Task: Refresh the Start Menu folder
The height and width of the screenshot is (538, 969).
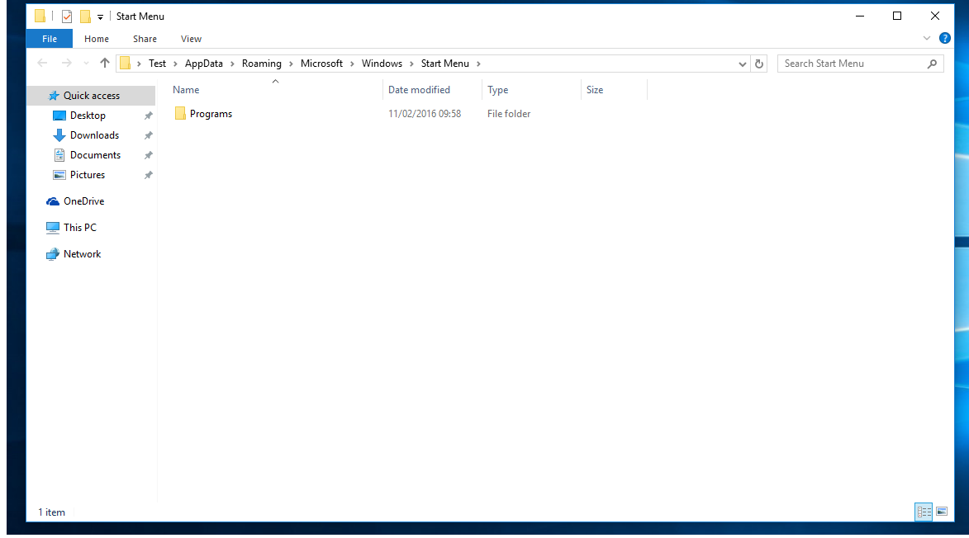Action: [759, 64]
